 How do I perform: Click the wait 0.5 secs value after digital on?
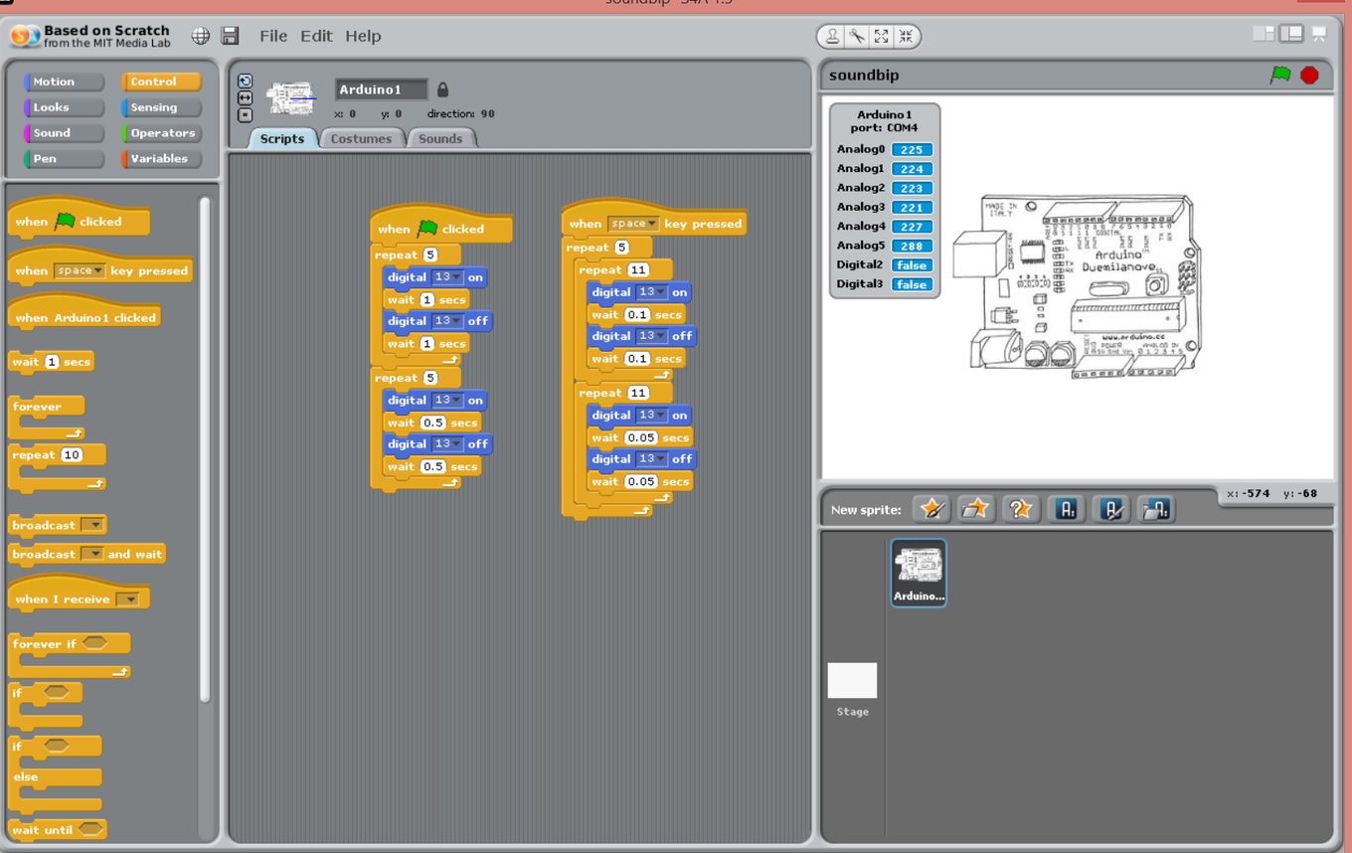click(x=432, y=423)
